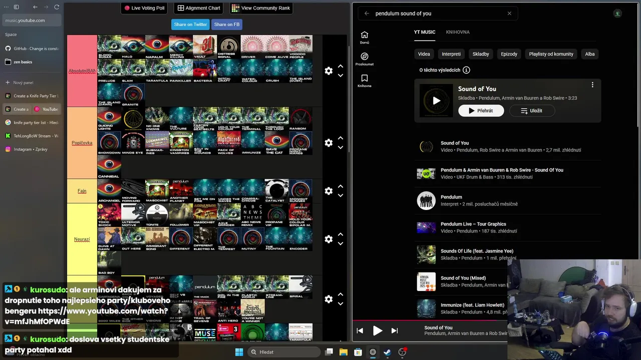
Task: Open settings gear for AbsolutniBAN tier row
Action: (329, 71)
